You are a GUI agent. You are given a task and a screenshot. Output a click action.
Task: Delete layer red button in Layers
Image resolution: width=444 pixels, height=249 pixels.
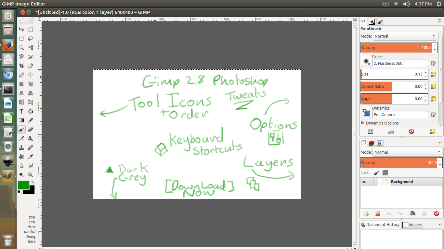click(437, 213)
